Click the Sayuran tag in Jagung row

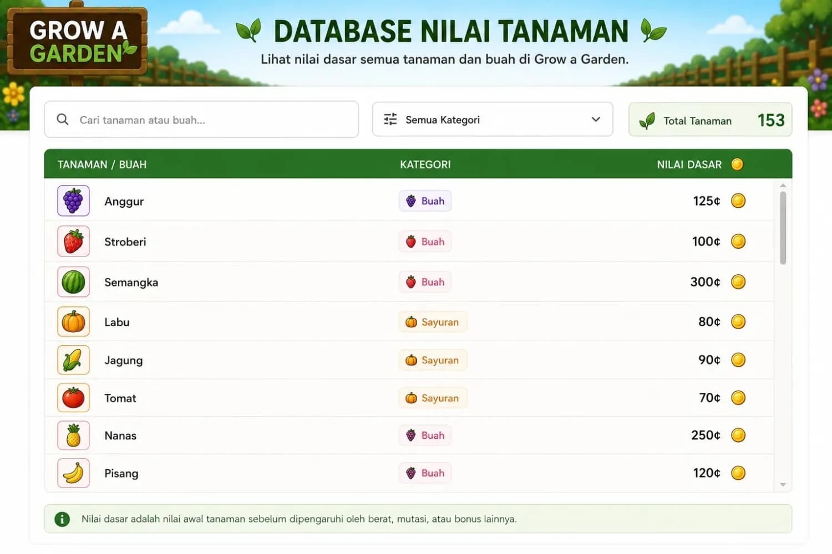[x=433, y=360]
